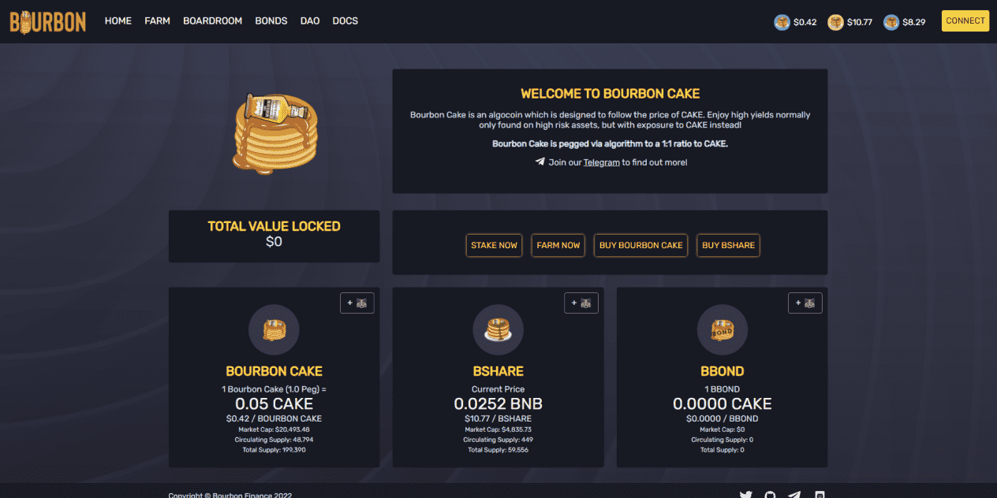997x498 pixels.
Task: Click the '$10.77 / BSHARE' text
Action: pos(498,418)
